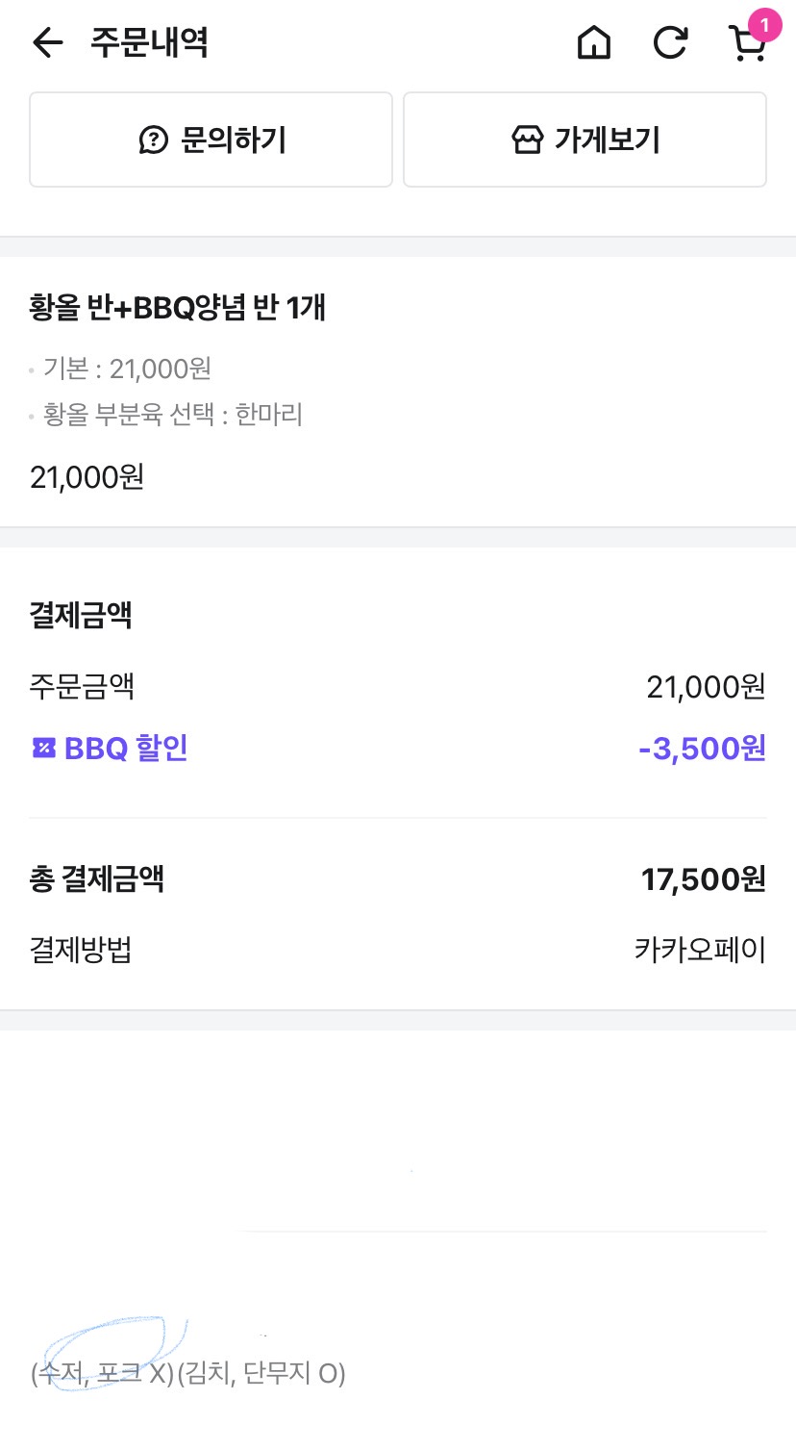Screen dimensions: 796x1450
Task: Open the shopping cart
Action: tap(746, 44)
